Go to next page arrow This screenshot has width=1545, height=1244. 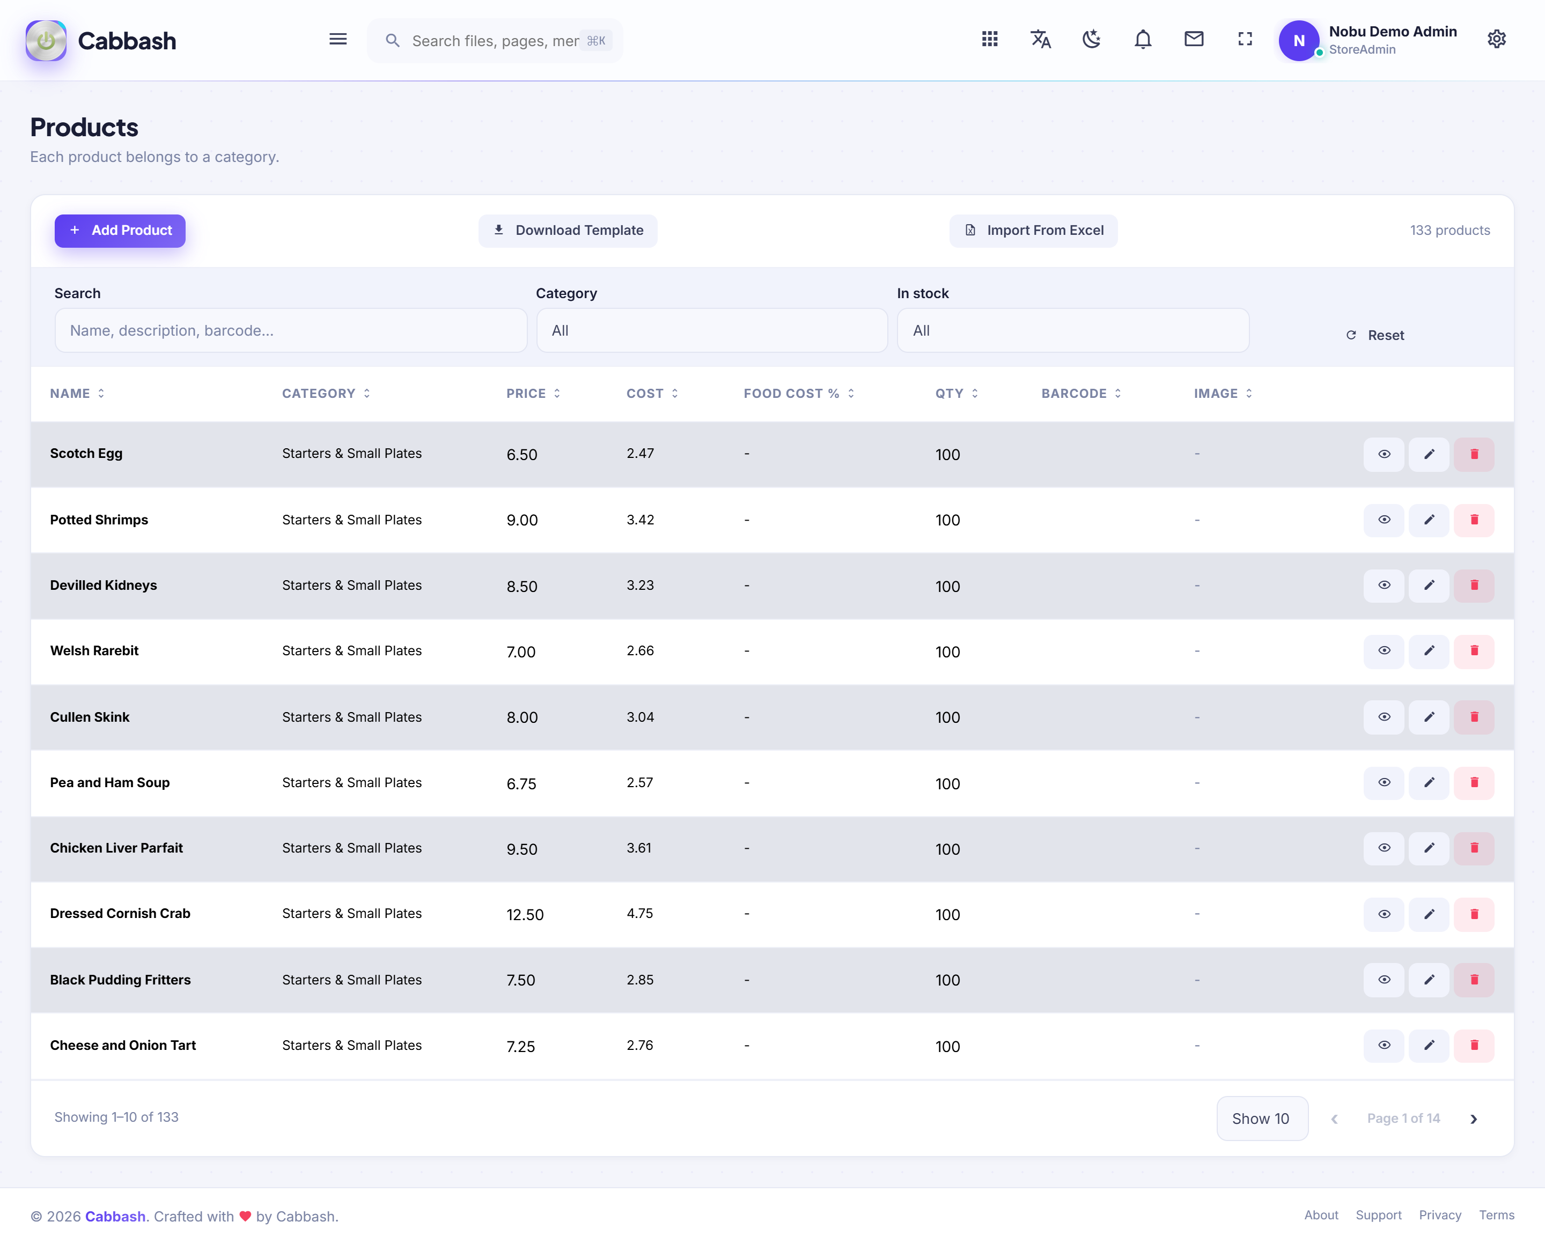tap(1473, 1119)
